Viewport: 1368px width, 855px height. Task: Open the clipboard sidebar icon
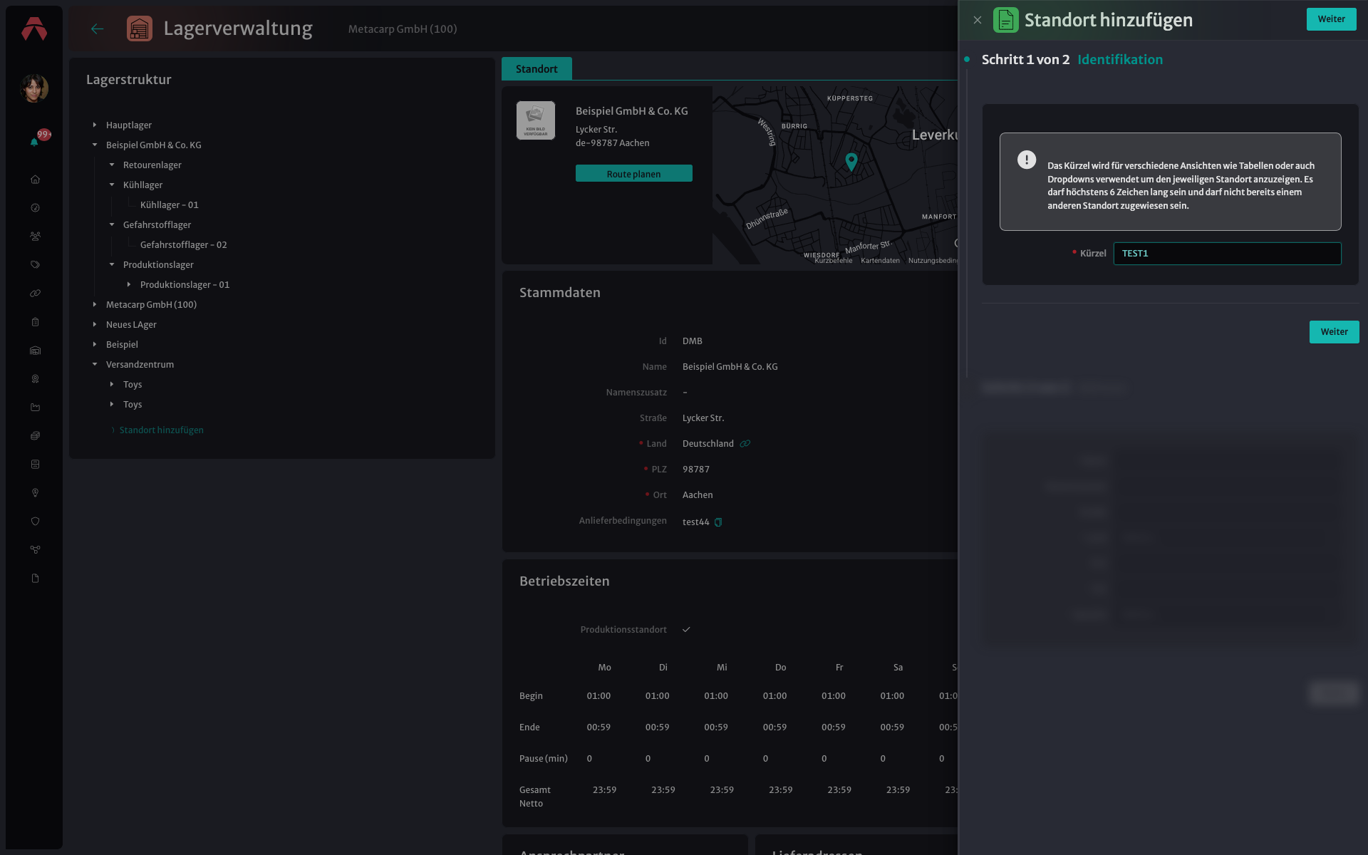click(x=35, y=322)
